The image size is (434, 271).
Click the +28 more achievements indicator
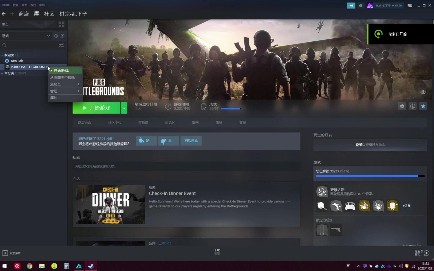click(406, 206)
